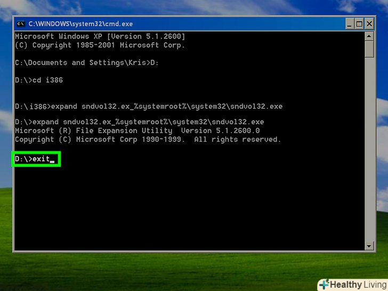Minimize the cmd.exe window

[x=350, y=24]
